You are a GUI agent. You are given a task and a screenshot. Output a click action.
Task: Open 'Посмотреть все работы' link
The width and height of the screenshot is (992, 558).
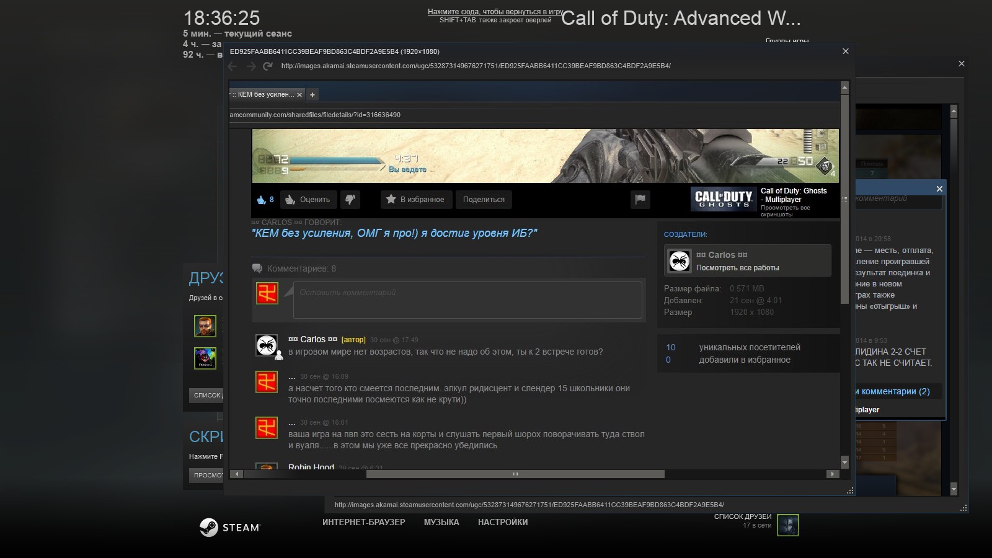click(737, 268)
